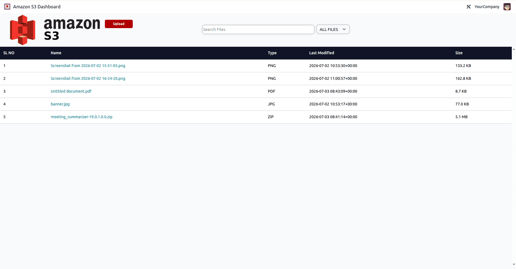Screen dimensions: 516x269
Task: Click the Upload button
Action: [x=119, y=24]
